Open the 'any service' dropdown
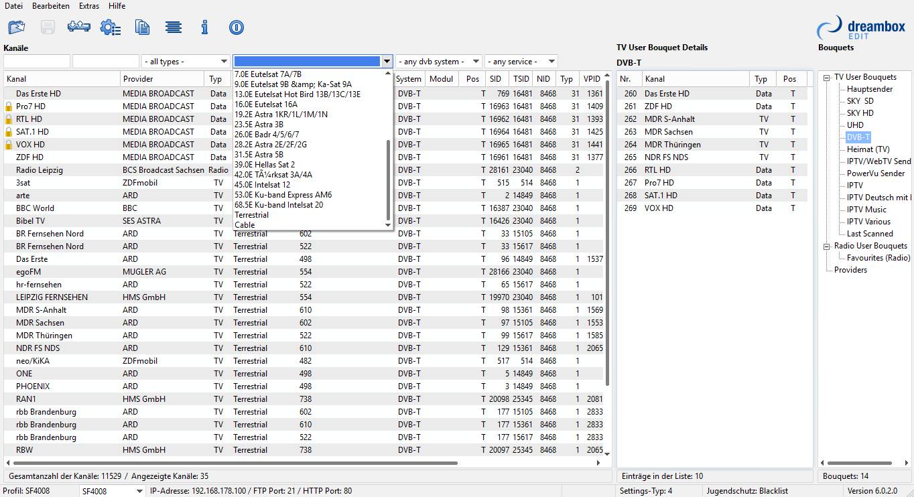914x497 pixels. tap(521, 62)
